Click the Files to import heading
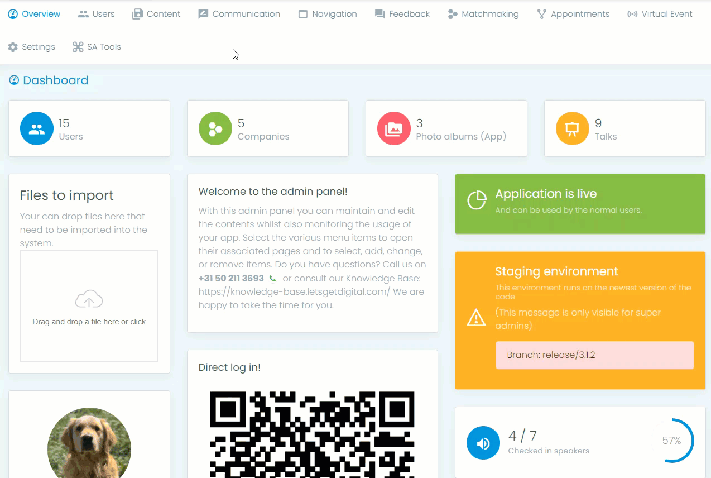 coord(67,195)
